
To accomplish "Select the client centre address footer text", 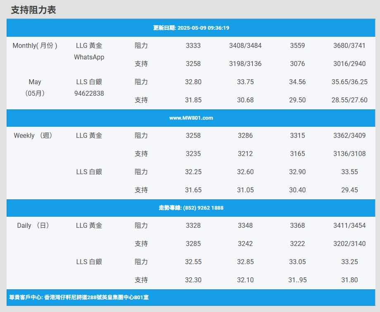I will [79, 297].
